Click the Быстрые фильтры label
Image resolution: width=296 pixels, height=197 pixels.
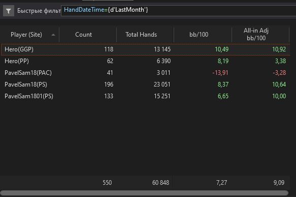[x=39, y=11]
